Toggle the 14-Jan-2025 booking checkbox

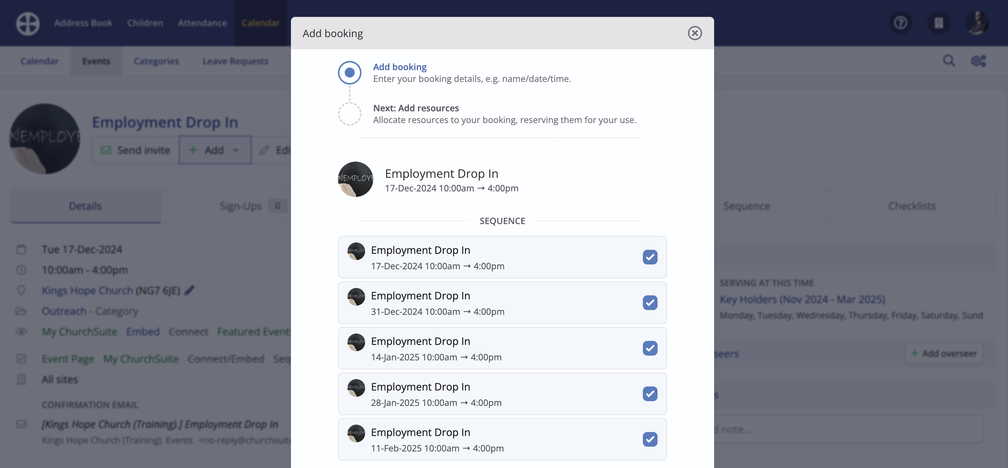click(x=649, y=348)
